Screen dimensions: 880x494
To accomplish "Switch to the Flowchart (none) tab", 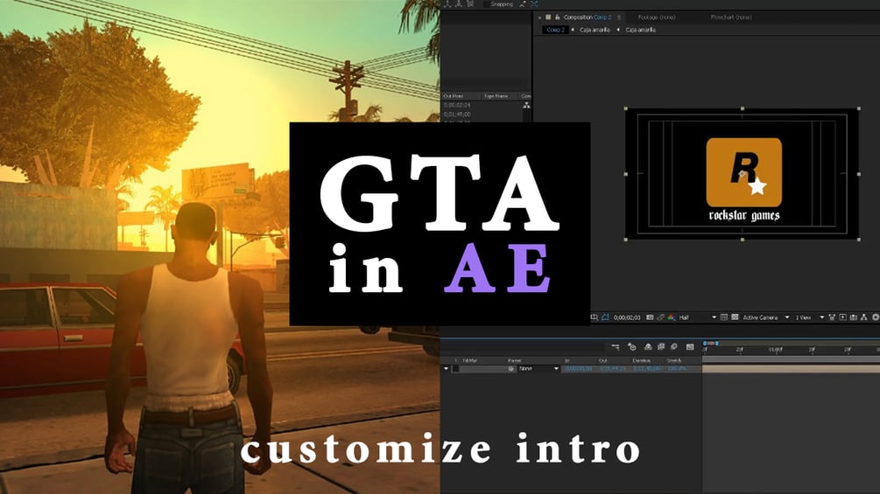I will click(731, 17).
